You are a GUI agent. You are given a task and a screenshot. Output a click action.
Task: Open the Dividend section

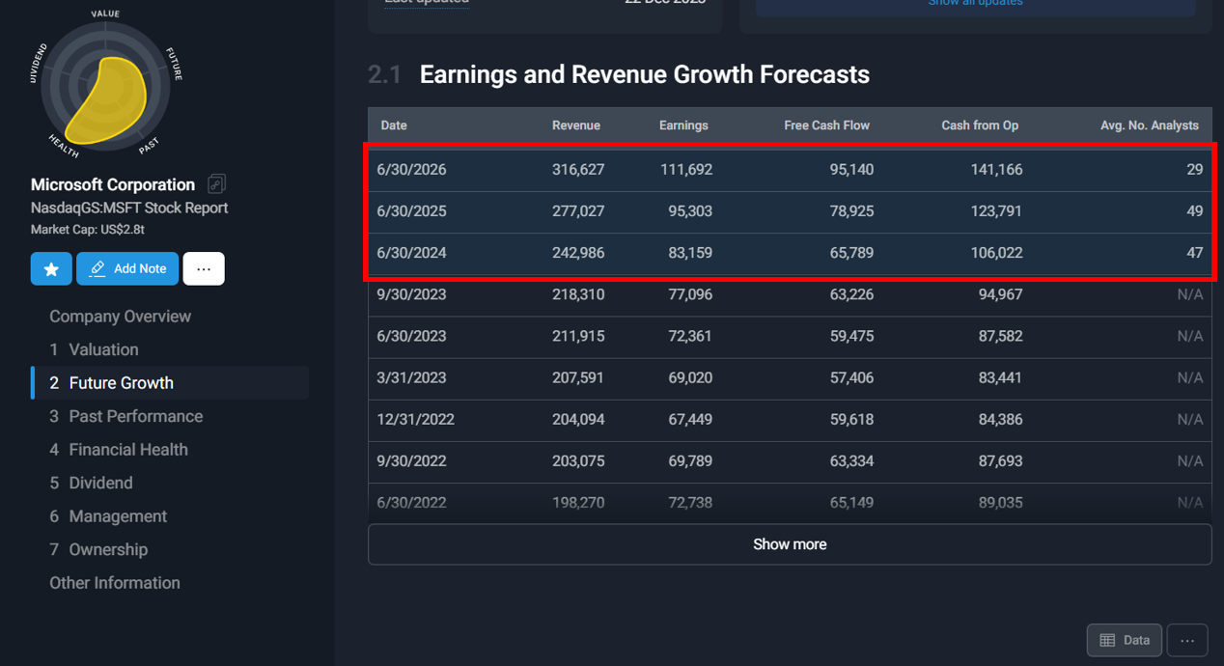[x=100, y=483]
